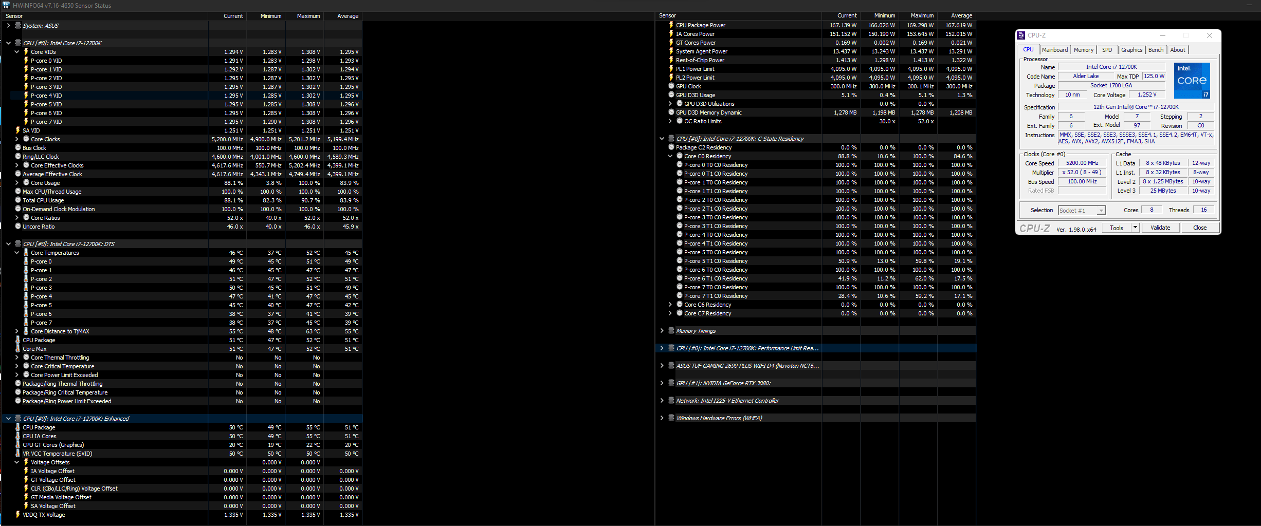Open the Tools dropdown arrow in CPU-Z

point(1135,228)
